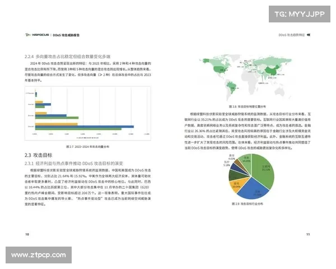Click the yellow 游戏 10.04% pie slice
The image size is (336, 269).
(x=237, y=185)
